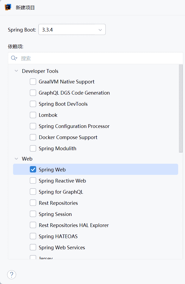
Task: Select the Spring for GraphQL item
Action: 61,192
